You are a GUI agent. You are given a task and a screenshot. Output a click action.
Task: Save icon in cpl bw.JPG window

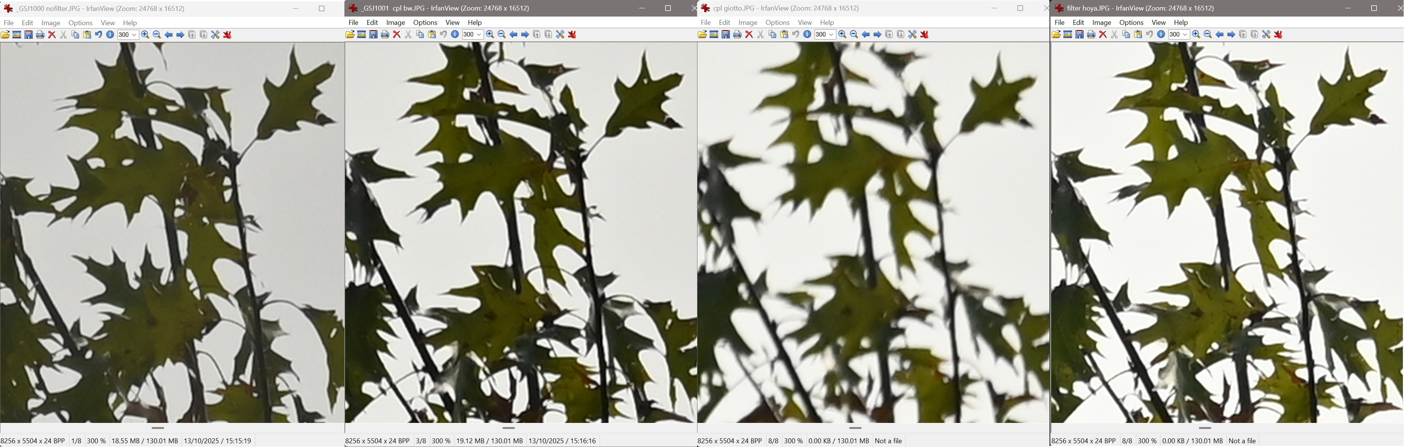coord(373,34)
